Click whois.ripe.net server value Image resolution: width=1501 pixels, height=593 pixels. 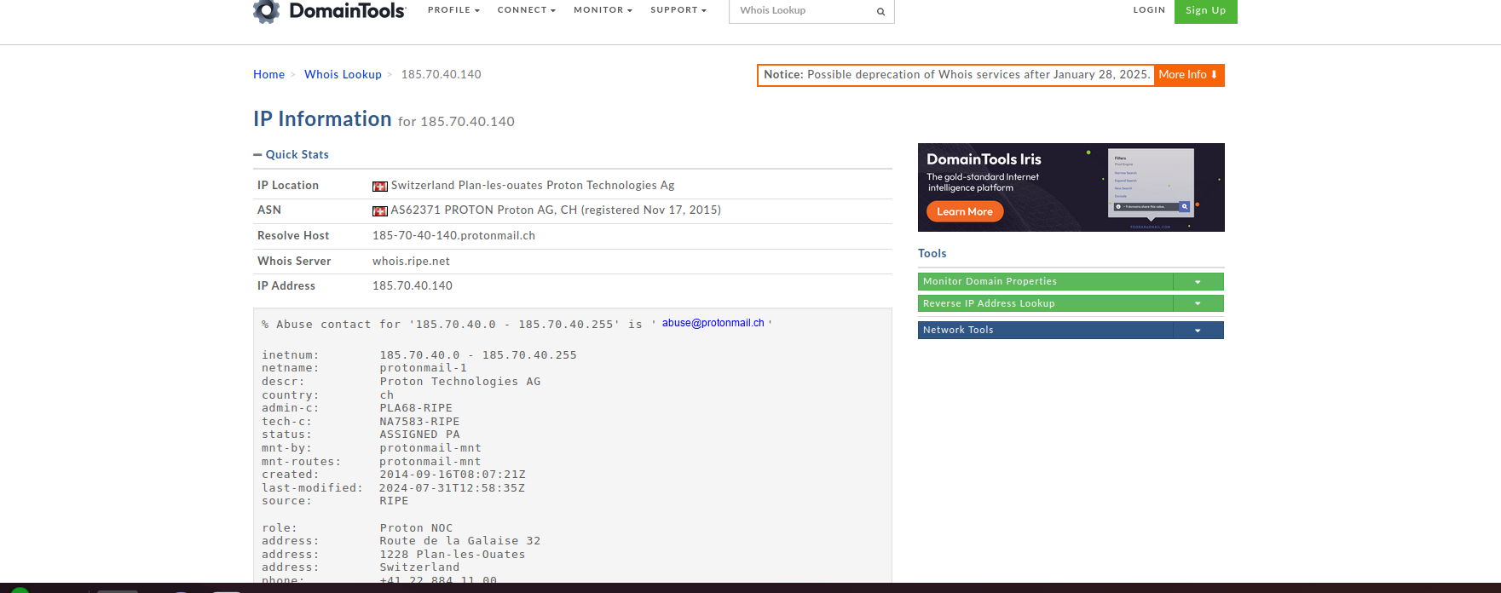411,262
